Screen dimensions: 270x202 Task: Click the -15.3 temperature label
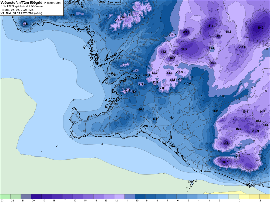(180, 72)
